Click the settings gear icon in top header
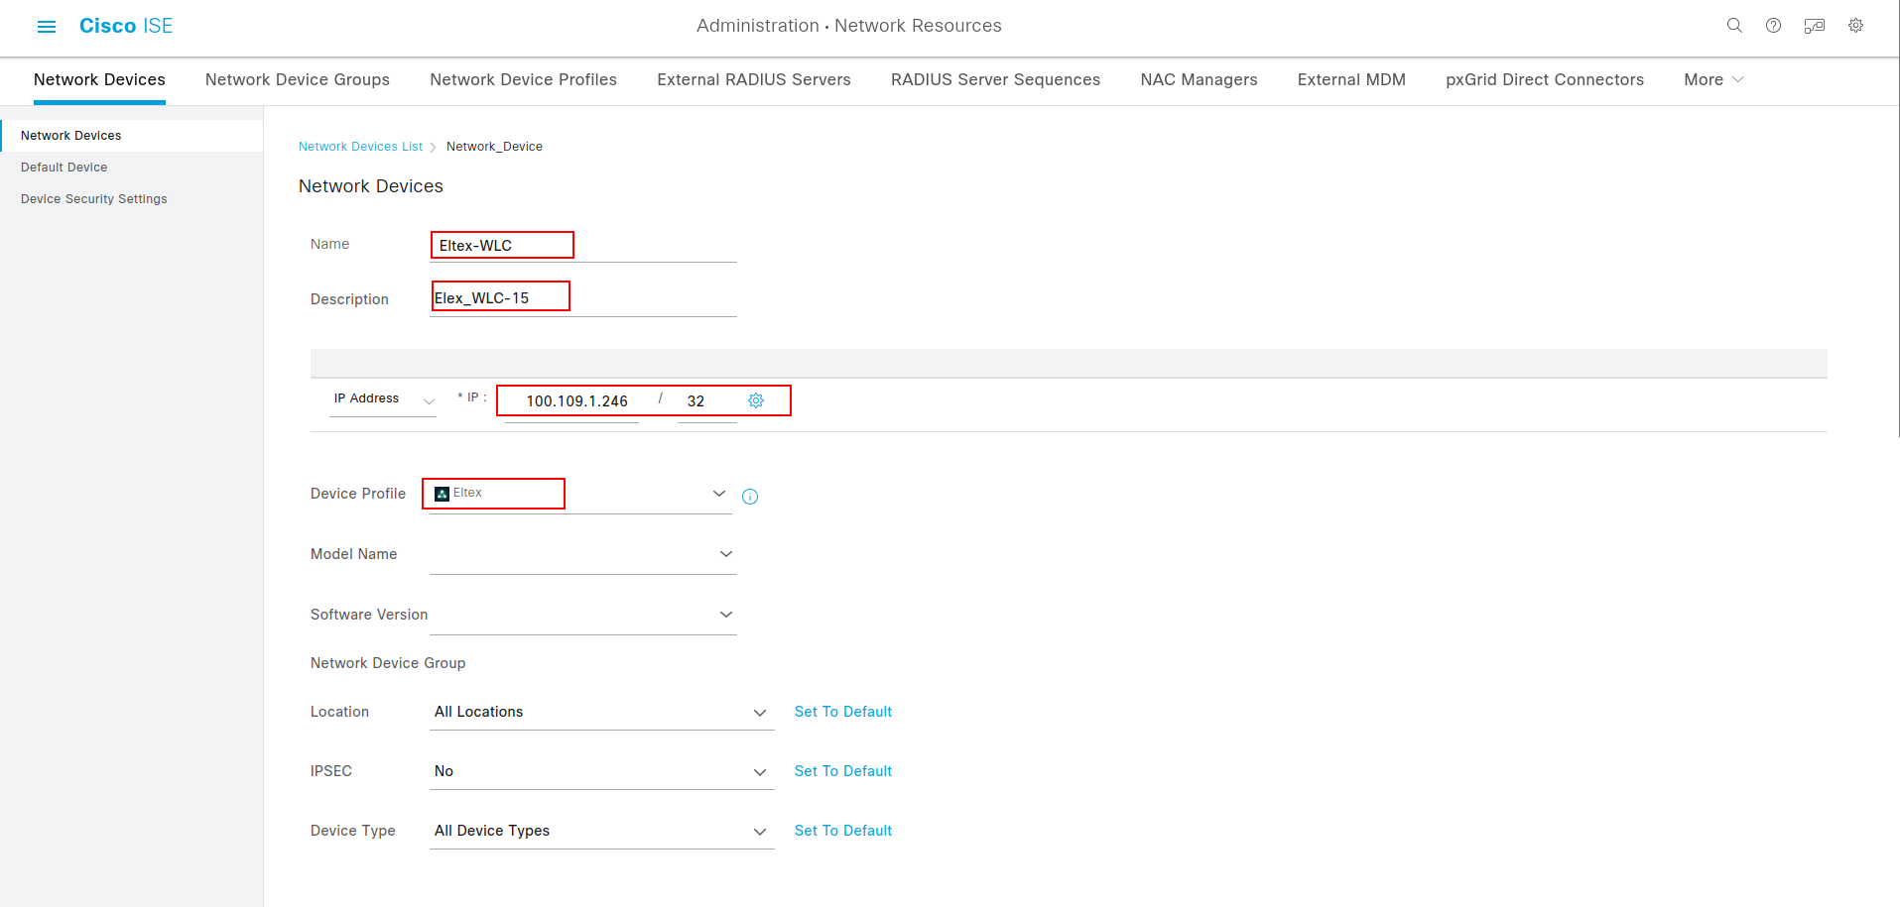This screenshot has width=1900, height=907. click(x=1855, y=26)
